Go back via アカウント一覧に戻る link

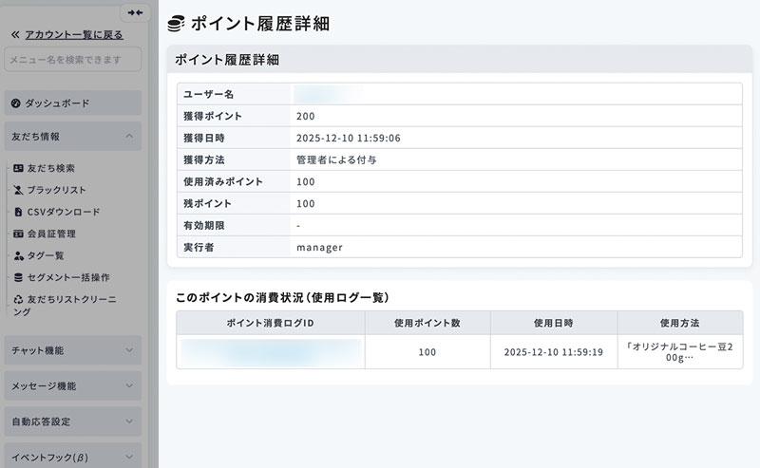click(x=73, y=34)
